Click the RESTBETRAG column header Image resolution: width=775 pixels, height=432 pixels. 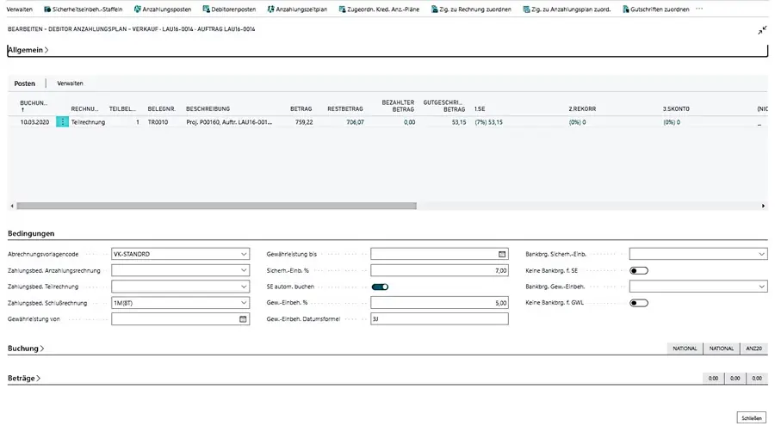[345, 108]
